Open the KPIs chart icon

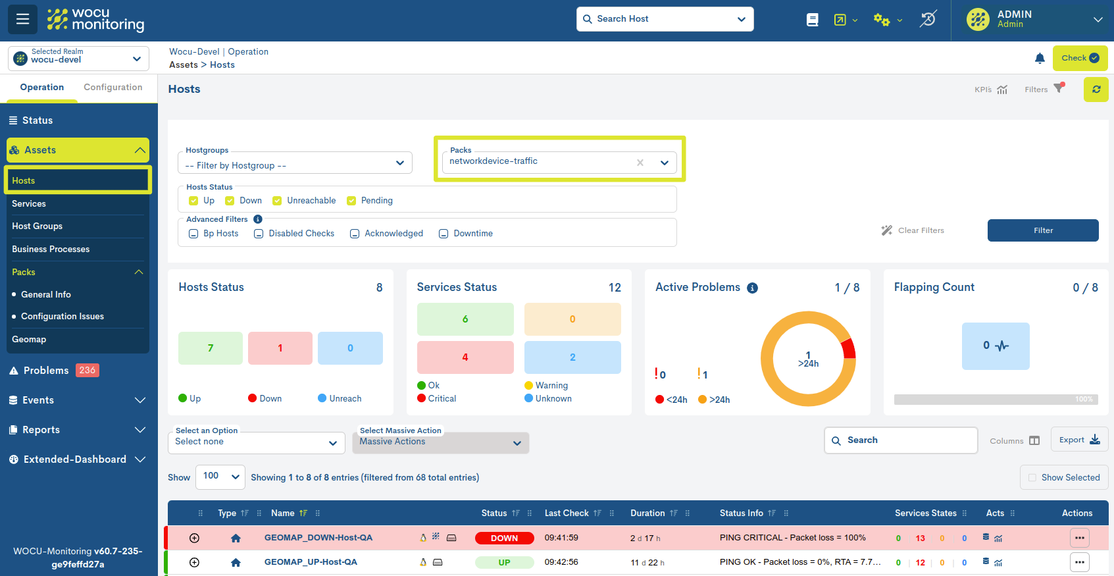pos(1001,90)
